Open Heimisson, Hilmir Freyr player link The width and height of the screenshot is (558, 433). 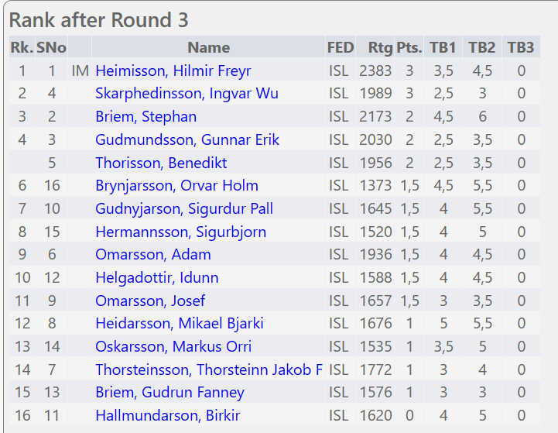173,71
